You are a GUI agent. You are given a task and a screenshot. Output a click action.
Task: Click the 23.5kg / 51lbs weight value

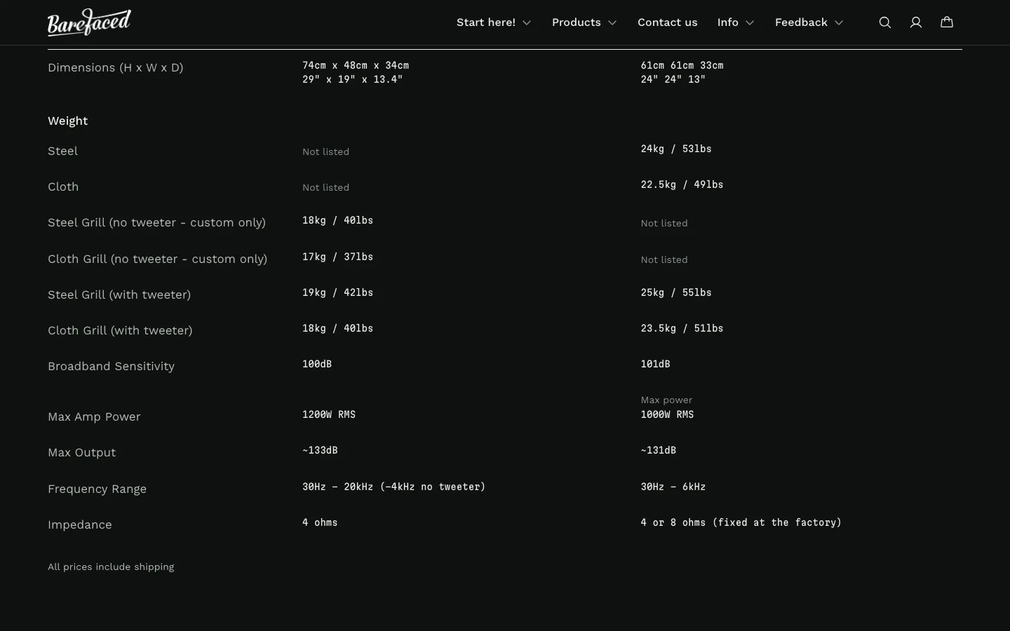pos(682,328)
